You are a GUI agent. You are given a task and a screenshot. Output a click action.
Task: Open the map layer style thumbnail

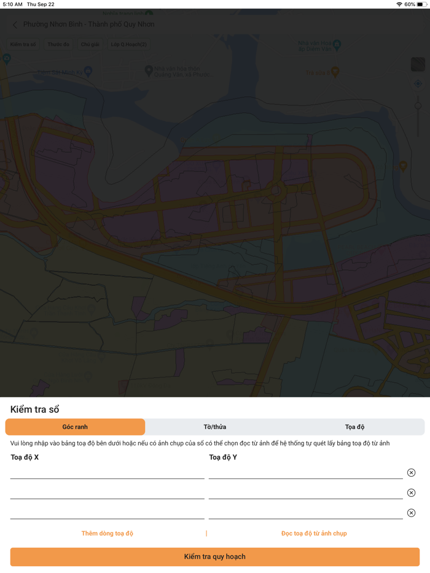point(418,64)
